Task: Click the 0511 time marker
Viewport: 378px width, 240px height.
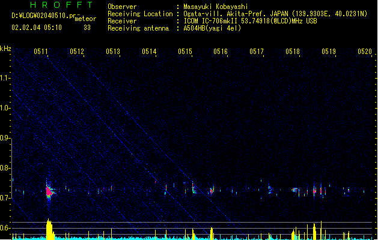Action: 40,52
